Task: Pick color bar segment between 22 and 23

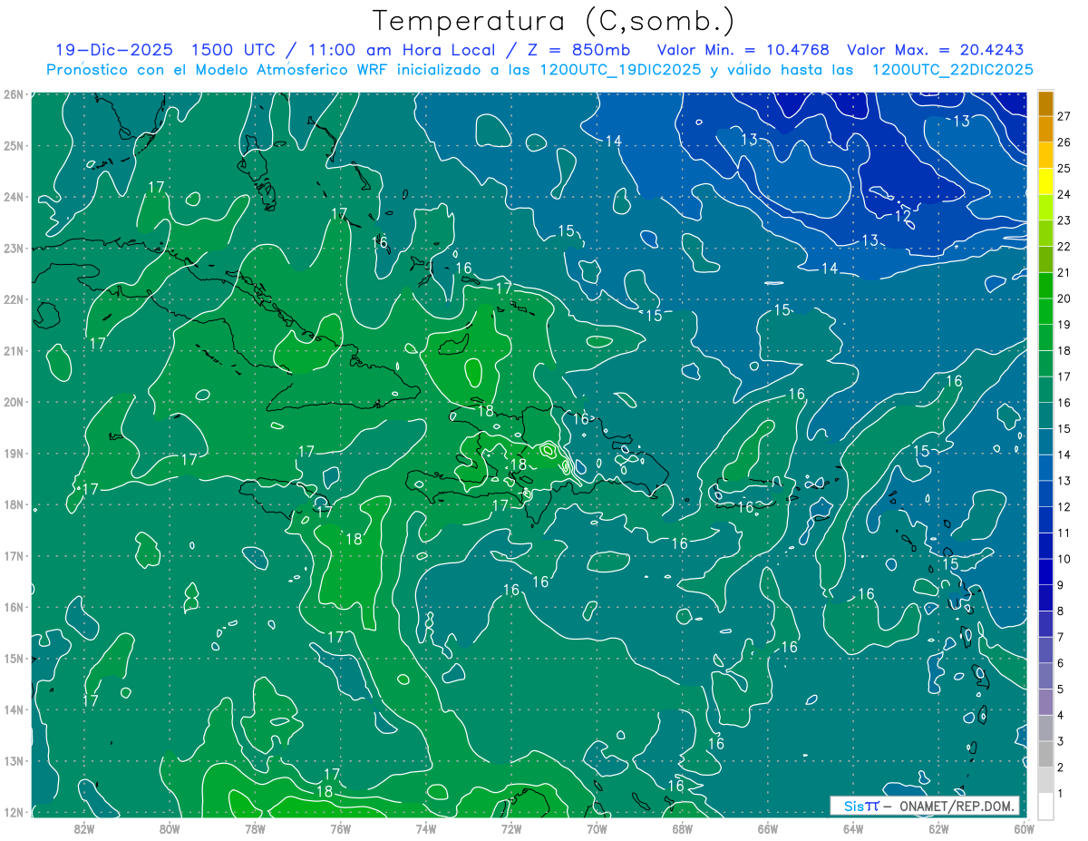Action: click(1045, 234)
